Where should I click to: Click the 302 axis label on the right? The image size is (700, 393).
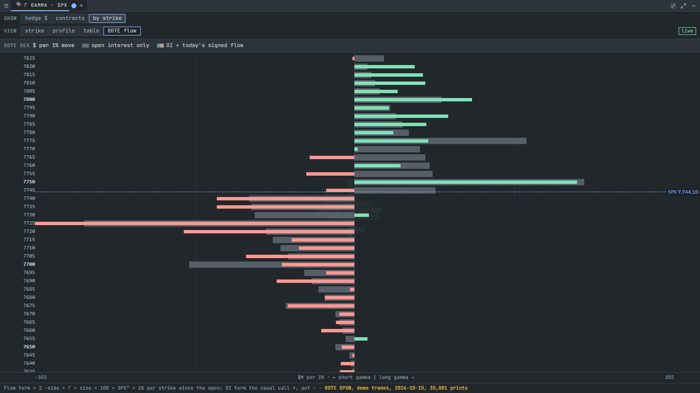[x=669, y=377]
